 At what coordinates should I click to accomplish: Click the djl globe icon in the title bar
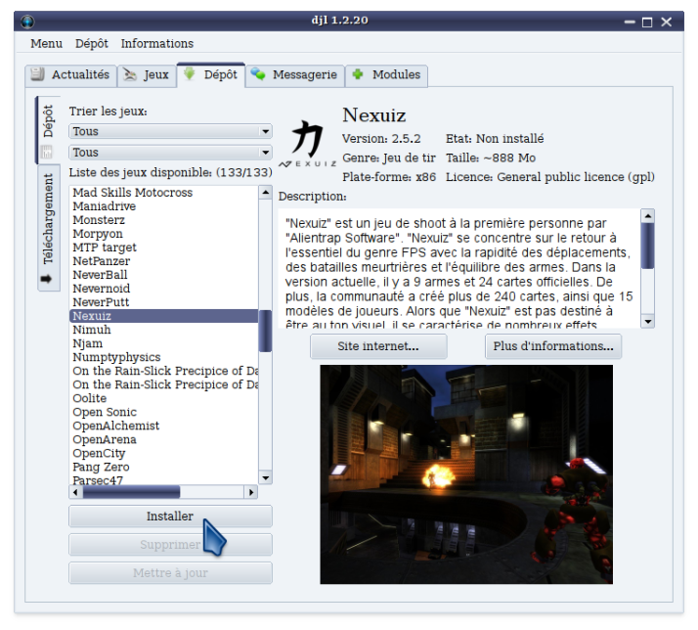pos(27,22)
